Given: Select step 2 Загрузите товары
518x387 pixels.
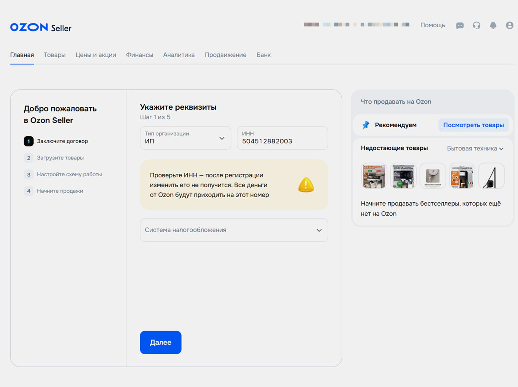Looking at the screenshot, I should point(60,158).
